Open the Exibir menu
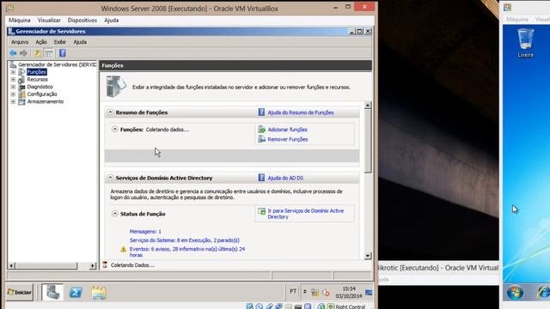The image size is (550, 309). [59, 42]
